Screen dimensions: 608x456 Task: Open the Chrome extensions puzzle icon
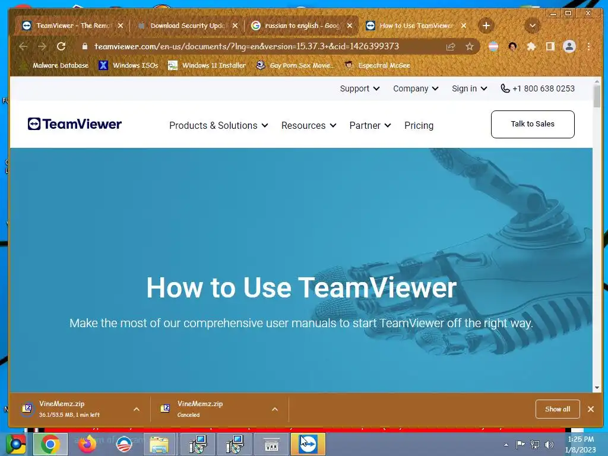point(531,46)
